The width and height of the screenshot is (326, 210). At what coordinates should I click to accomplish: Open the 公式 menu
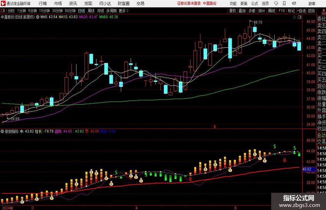pos(255,3)
